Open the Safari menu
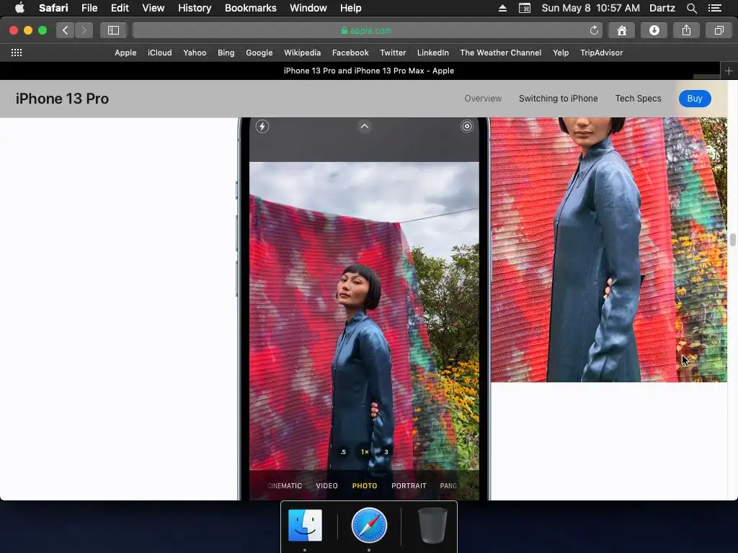 click(x=53, y=8)
